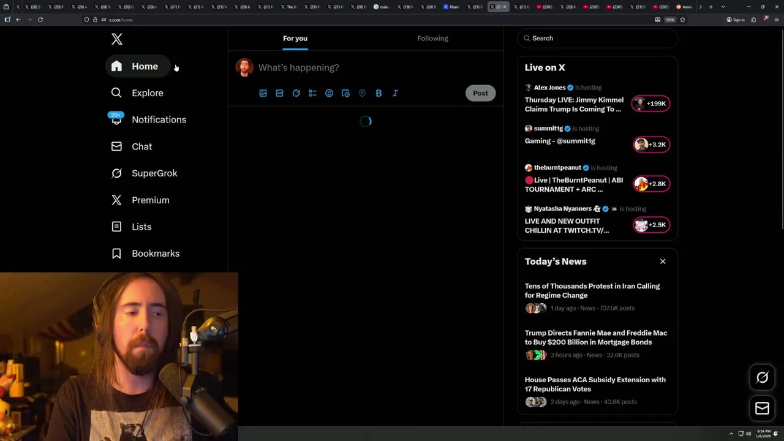
Task: Open Nyatasha Nyanners live stream
Action: pos(567,225)
